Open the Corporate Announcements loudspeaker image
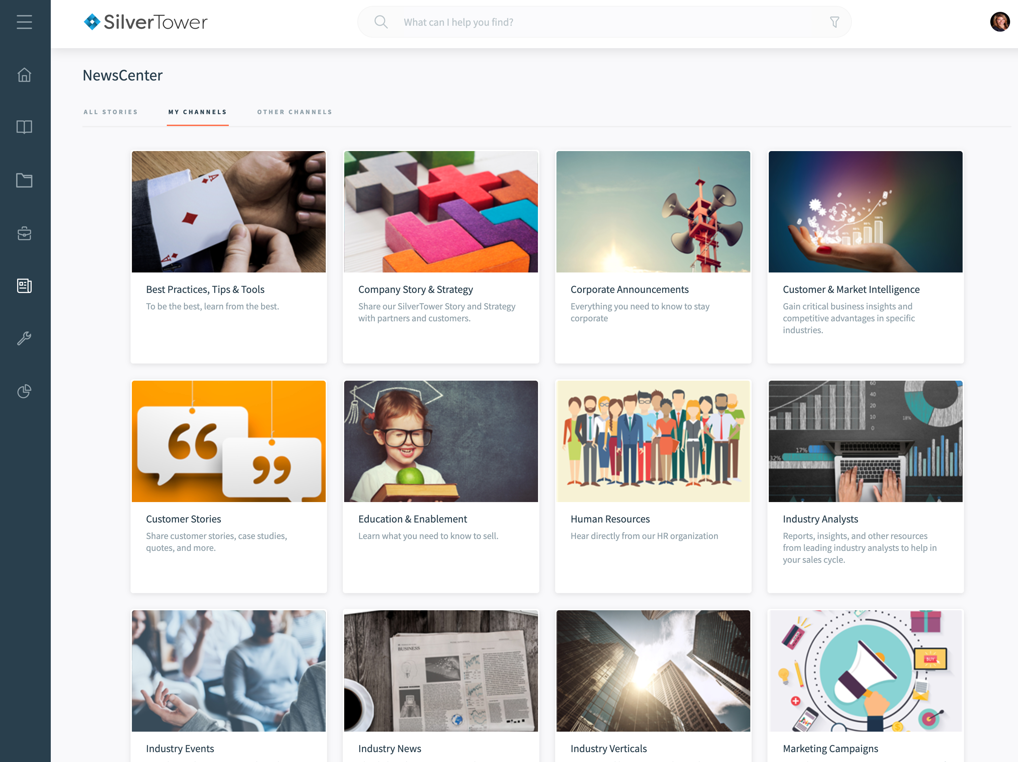Image resolution: width=1018 pixels, height=762 pixels. pos(653,212)
